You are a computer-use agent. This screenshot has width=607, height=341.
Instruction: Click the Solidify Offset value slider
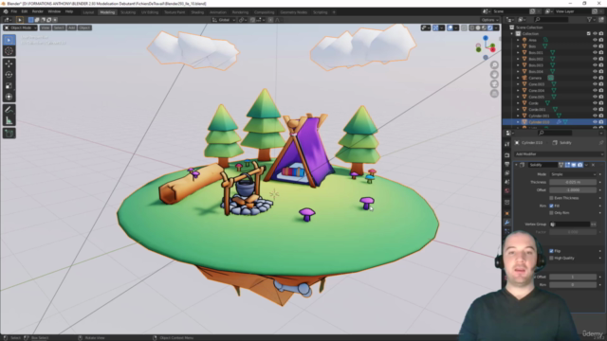click(x=573, y=190)
